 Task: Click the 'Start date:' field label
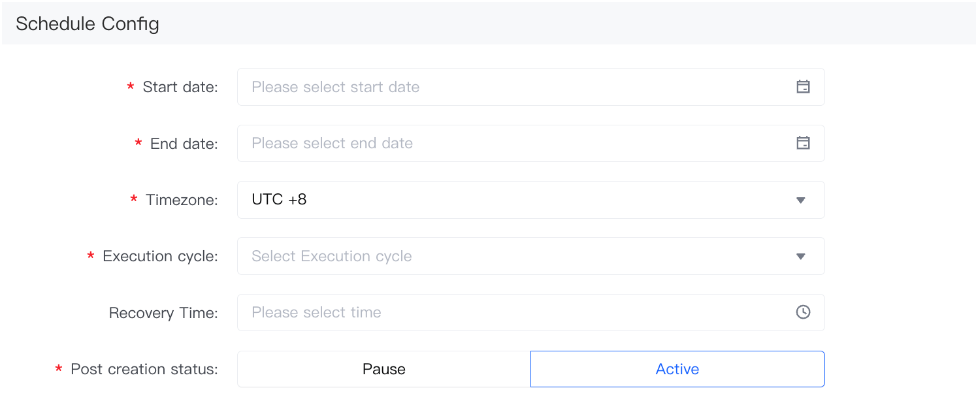180,87
